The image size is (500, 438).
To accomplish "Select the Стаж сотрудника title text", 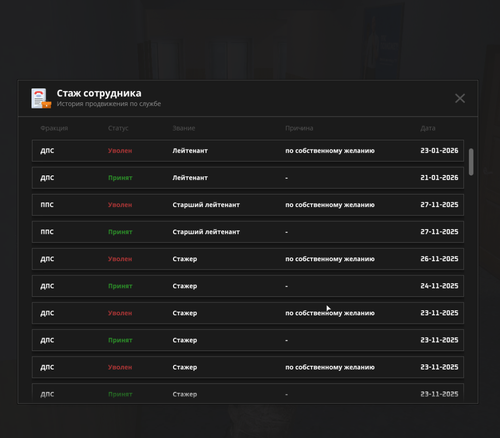I will coord(99,94).
